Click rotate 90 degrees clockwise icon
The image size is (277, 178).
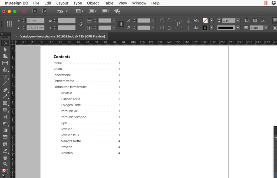tap(162, 20)
